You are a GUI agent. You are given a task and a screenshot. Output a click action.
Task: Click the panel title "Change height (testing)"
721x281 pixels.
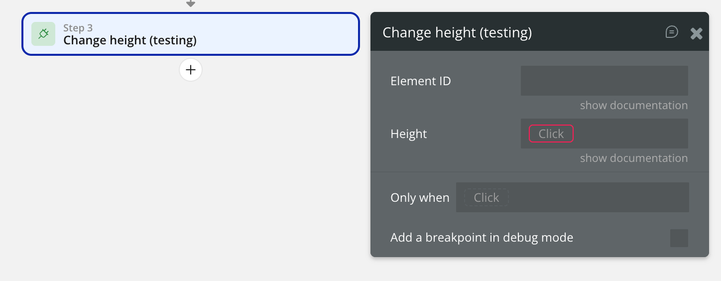[457, 33]
